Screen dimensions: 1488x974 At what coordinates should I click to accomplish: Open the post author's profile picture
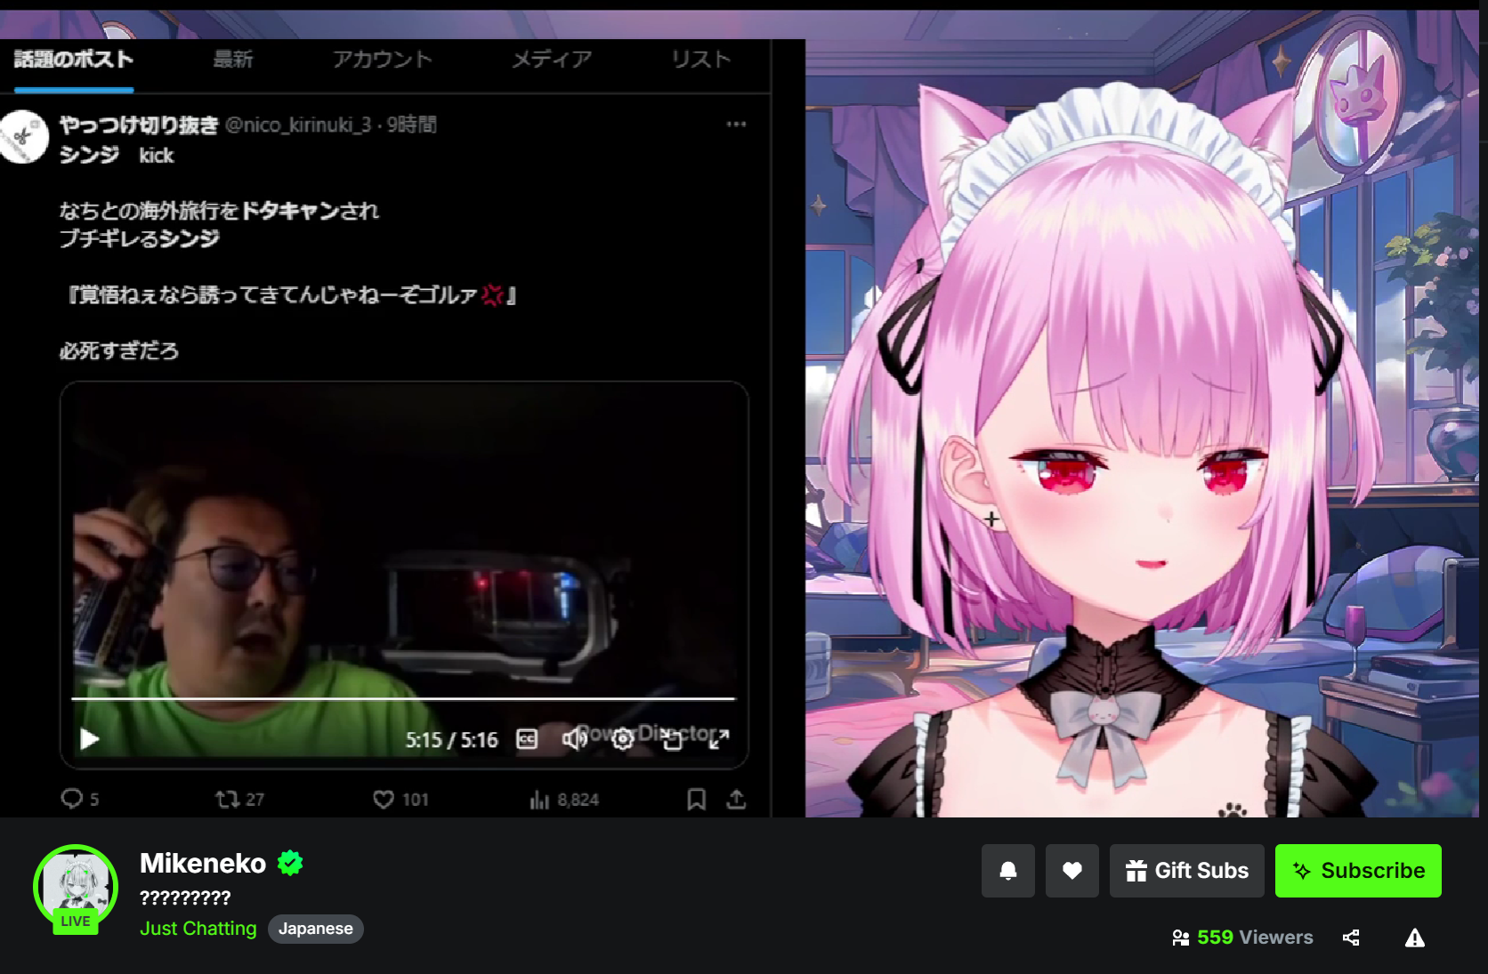[x=23, y=137]
